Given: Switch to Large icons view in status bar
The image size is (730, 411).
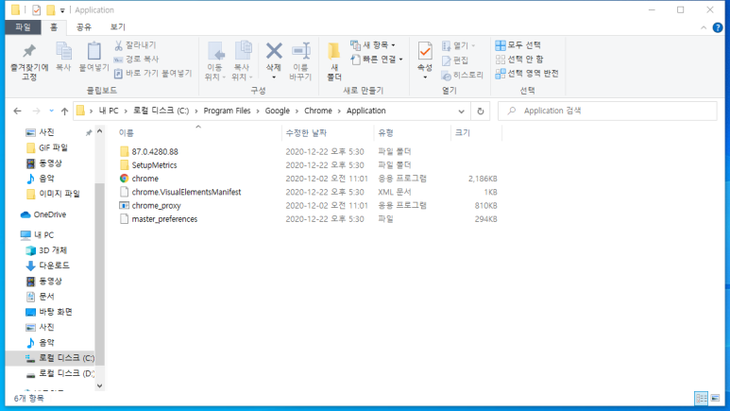Looking at the screenshot, I should 715,398.
